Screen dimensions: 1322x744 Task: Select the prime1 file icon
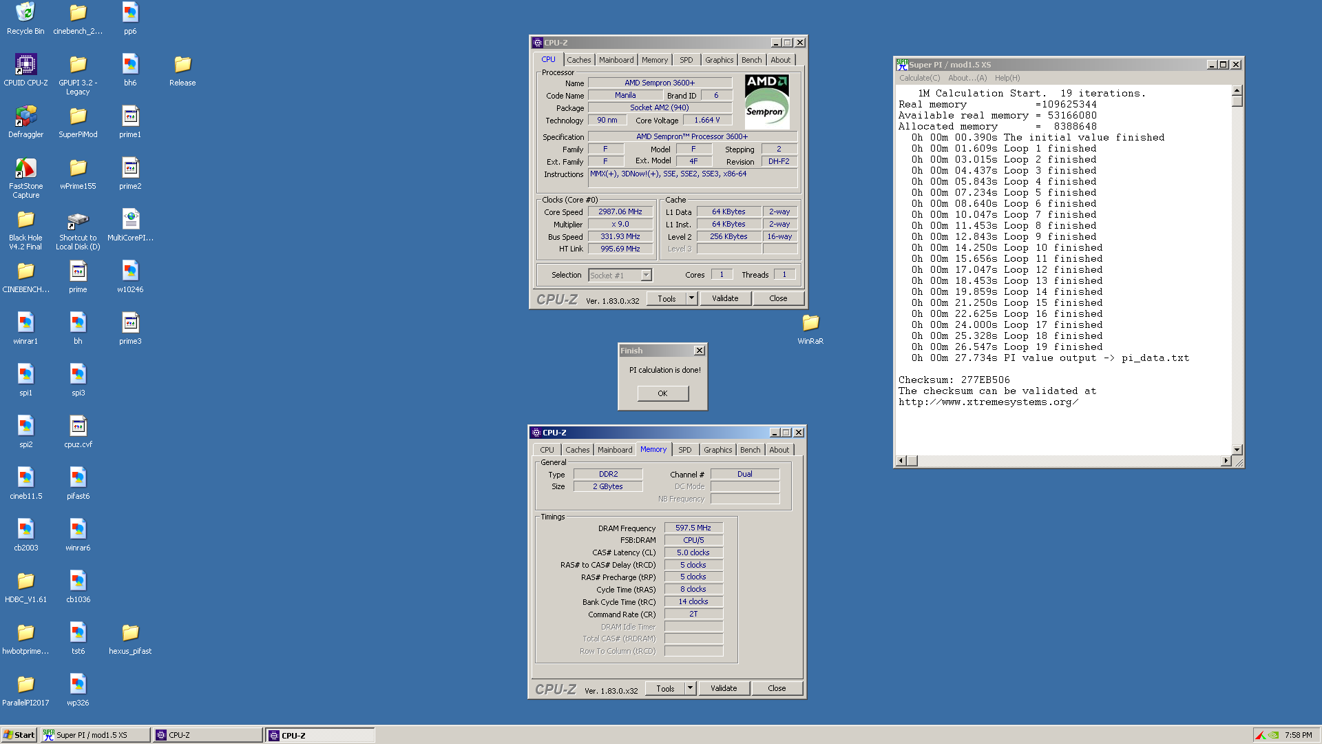[x=130, y=122]
